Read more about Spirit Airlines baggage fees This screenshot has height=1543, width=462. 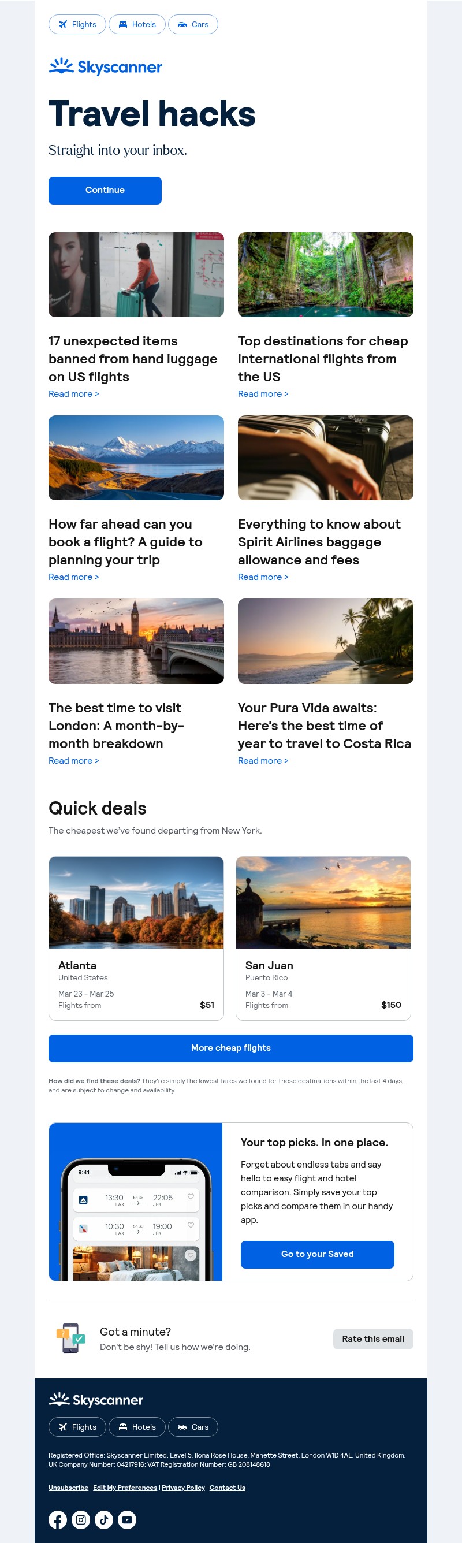[x=263, y=577]
